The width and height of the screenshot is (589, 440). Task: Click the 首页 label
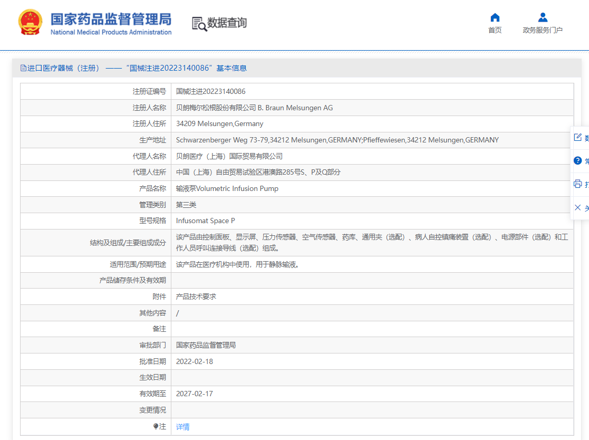tap(495, 30)
